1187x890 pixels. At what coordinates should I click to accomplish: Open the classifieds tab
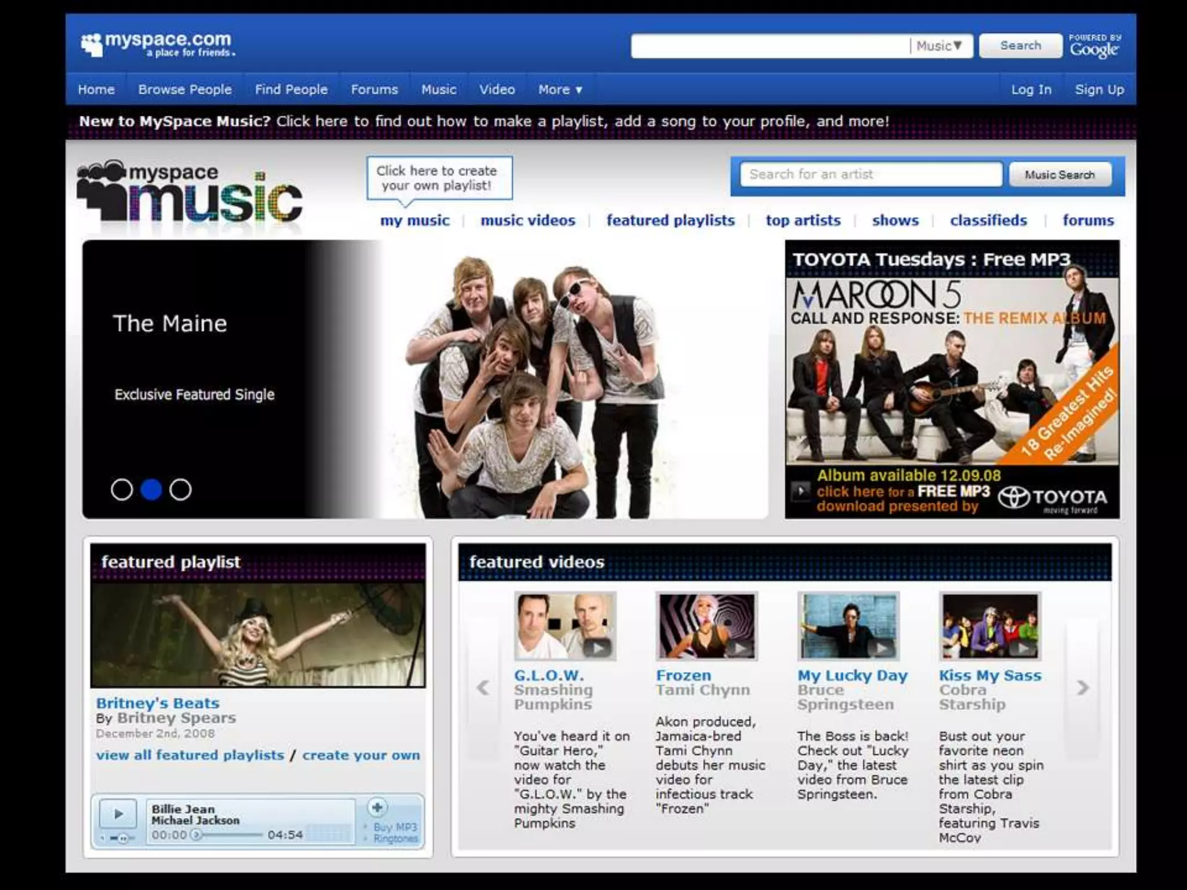[988, 220]
